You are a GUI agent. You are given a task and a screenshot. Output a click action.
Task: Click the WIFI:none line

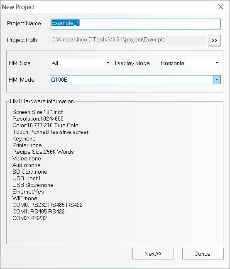[25, 198]
